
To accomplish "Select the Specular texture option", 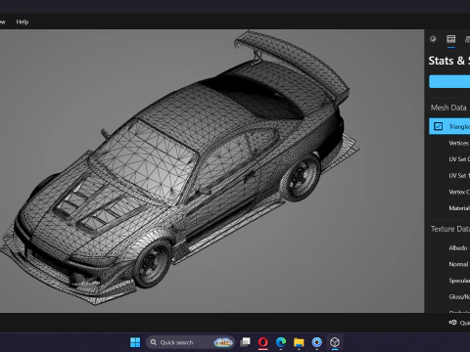I will (x=459, y=281).
